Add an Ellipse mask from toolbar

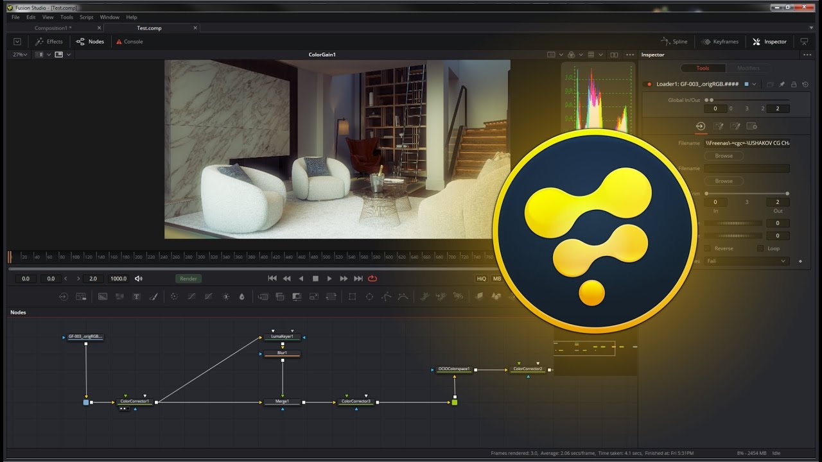tap(369, 296)
